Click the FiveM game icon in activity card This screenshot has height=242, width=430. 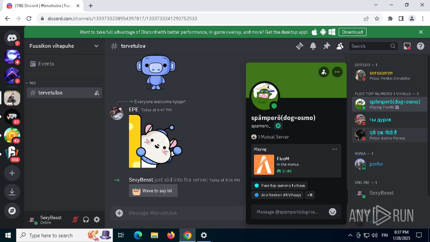point(264,165)
